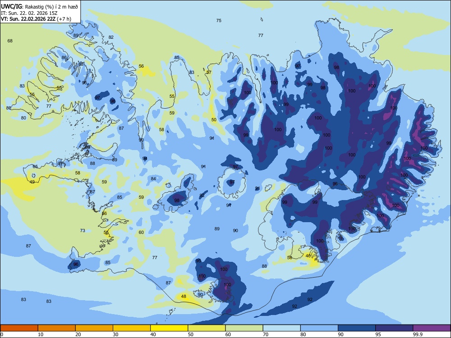The width and height of the screenshot is (451, 338).
Task: Select the 30–40 amber legend block
Action: (132, 328)
